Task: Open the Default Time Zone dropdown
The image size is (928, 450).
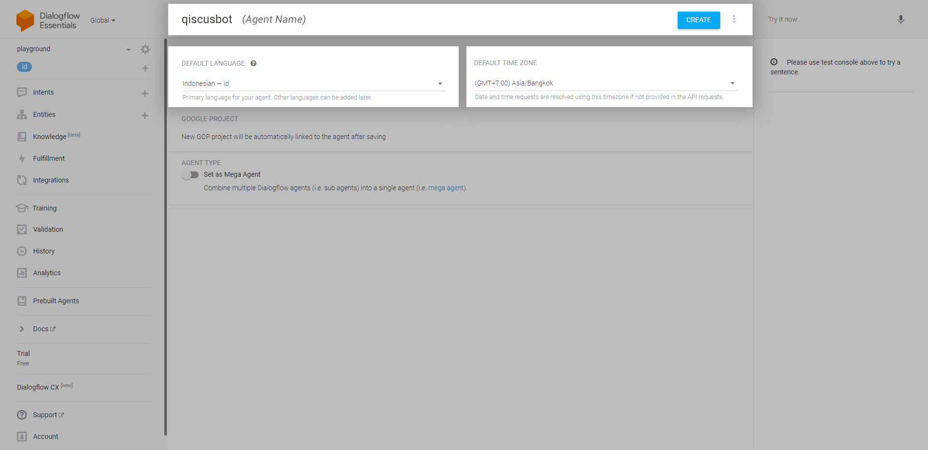Action: point(733,83)
